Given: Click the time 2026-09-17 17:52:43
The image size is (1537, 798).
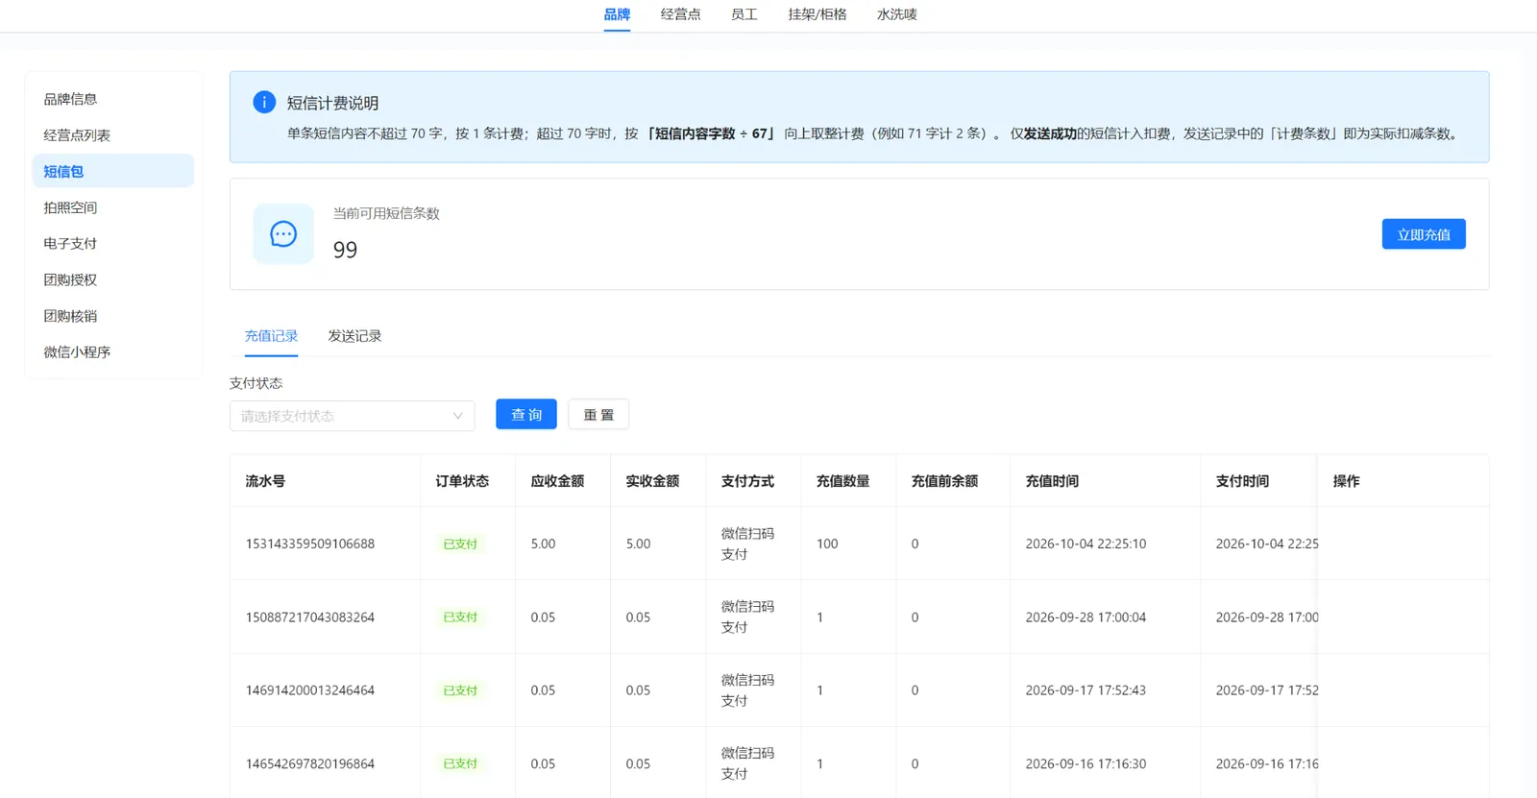Looking at the screenshot, I should (x=1086, y=690).
